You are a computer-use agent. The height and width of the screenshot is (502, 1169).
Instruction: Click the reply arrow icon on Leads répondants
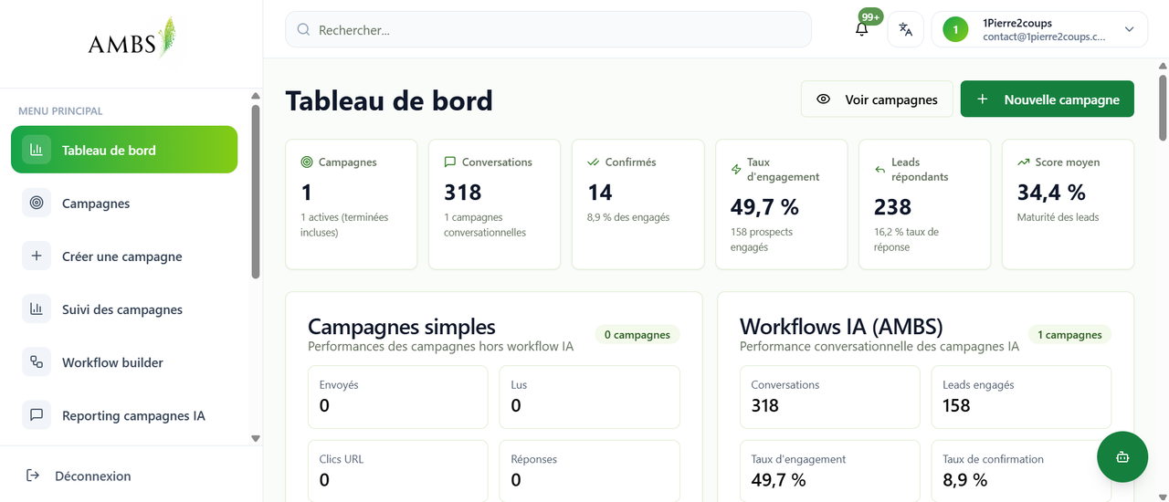point(879,169)
